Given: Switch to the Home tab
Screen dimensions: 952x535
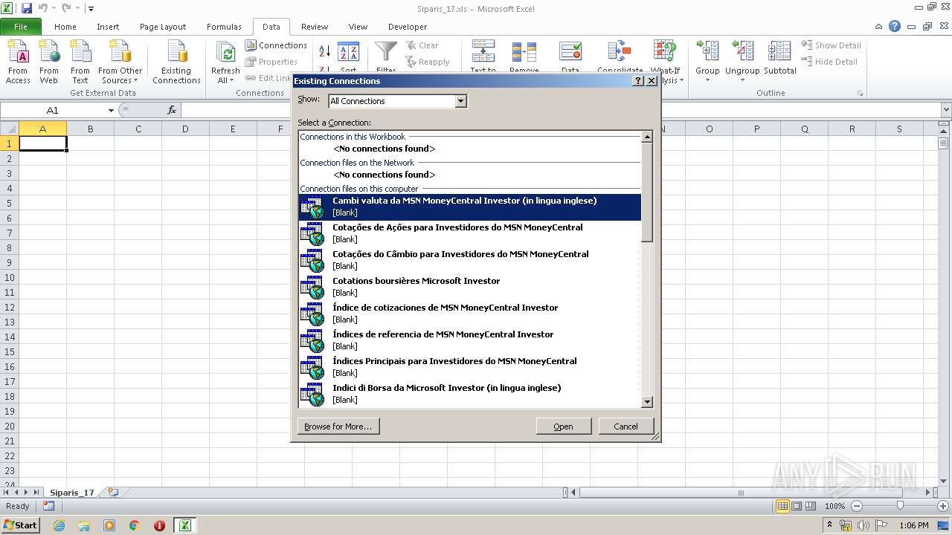Looking at the screenshot, I should pyautogui.click(x=65, y=27).
